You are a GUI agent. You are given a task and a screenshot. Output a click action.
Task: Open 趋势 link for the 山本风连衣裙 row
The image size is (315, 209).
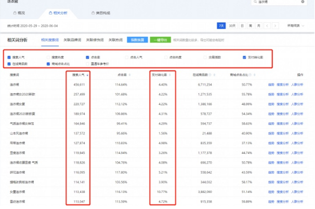click(271, 133)
